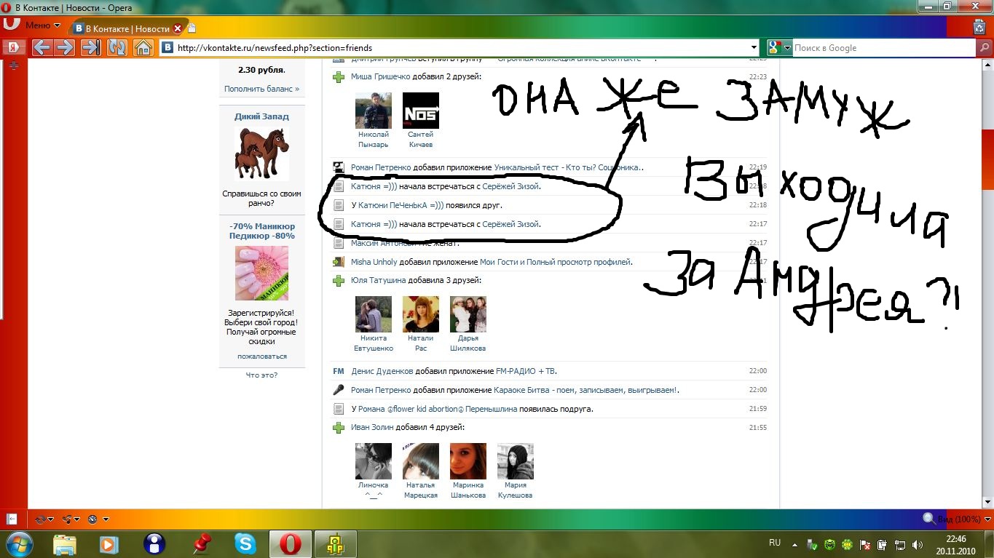Open Караоке Битва application link
Image resolution: width=994 pixels, height=558 pixels.
(585, 390)
